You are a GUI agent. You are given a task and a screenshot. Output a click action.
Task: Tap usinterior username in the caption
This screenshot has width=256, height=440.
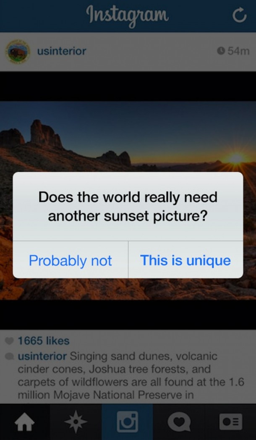coord(42,356)
